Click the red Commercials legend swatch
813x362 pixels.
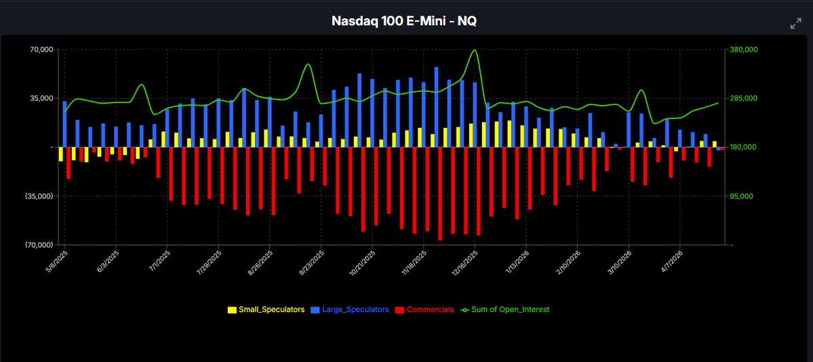click(399, 310)
